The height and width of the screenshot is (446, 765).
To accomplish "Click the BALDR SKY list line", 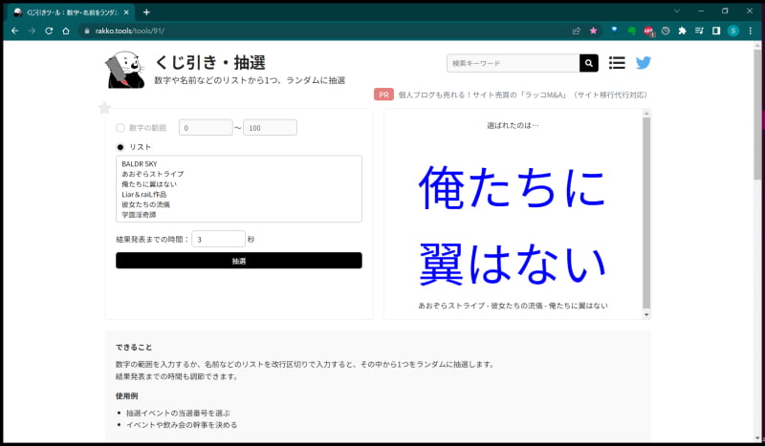I will (x=140, y=163).
